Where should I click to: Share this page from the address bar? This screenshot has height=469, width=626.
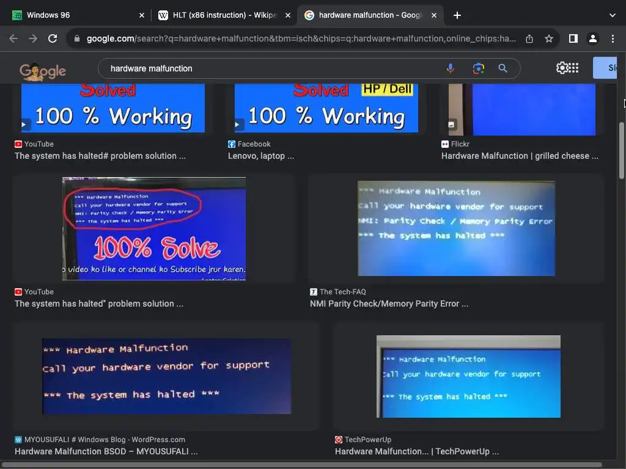coord(529,38)
